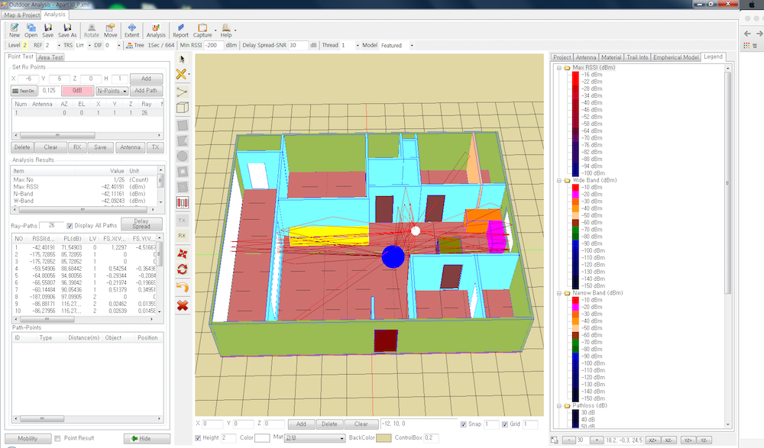
Task: Open the Antenna tab in right panel
Action: tap(586, 57)
